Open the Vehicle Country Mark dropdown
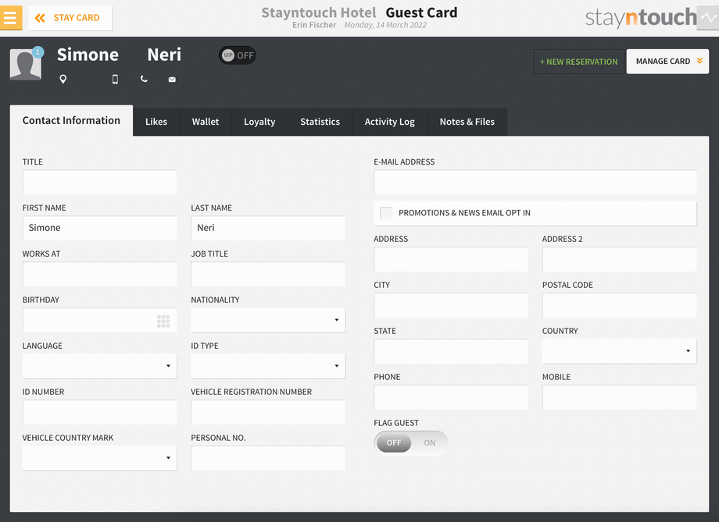This screenshot has width=719, height=522. [99, 458]
